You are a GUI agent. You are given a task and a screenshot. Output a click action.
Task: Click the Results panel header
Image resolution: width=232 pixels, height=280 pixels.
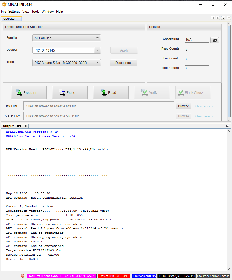click(x=184, y=27)
